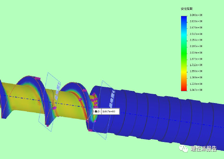The height and width of the screenshot is (159, 224).
Task: Select legend value 2.517e+00
Action: click(196, 34)
